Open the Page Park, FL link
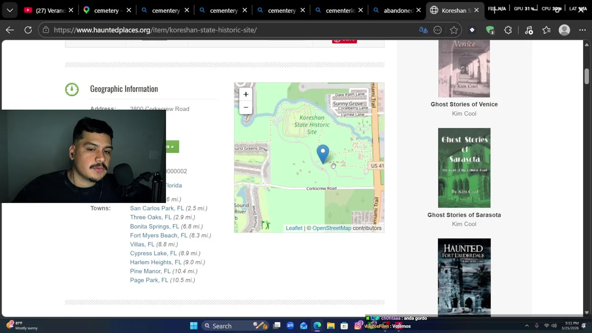Viewport: 592px width, 333px height. click(149, 280)
